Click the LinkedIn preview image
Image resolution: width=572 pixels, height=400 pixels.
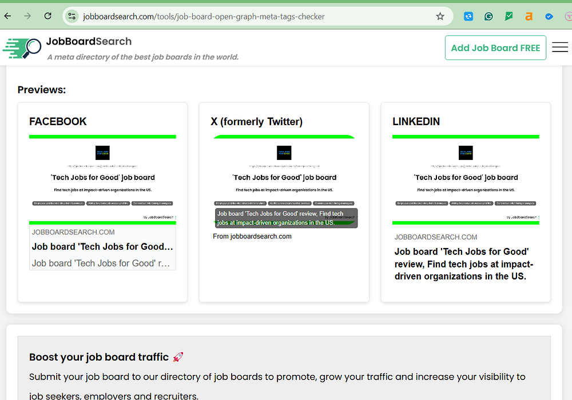tap(466, 179)
